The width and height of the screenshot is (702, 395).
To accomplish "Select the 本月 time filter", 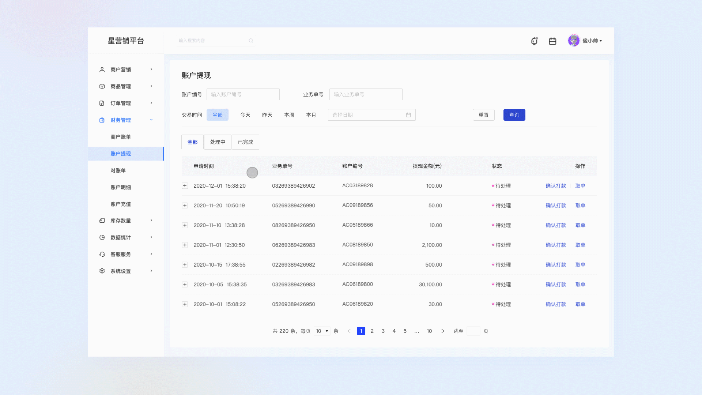I will pos(311,115).
